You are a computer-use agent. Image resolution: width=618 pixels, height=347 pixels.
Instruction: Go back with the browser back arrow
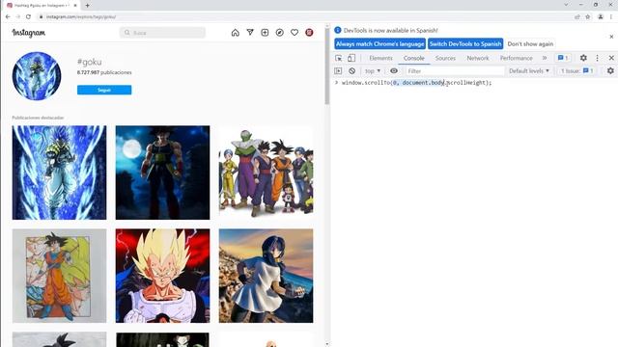pyautogui.click(x=8, y=17)
